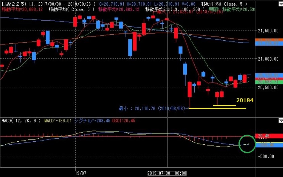The width and height of the screenshot is (283, 177).
Task: Click the 20,500.00 price axis label
Action: point(268,87)
